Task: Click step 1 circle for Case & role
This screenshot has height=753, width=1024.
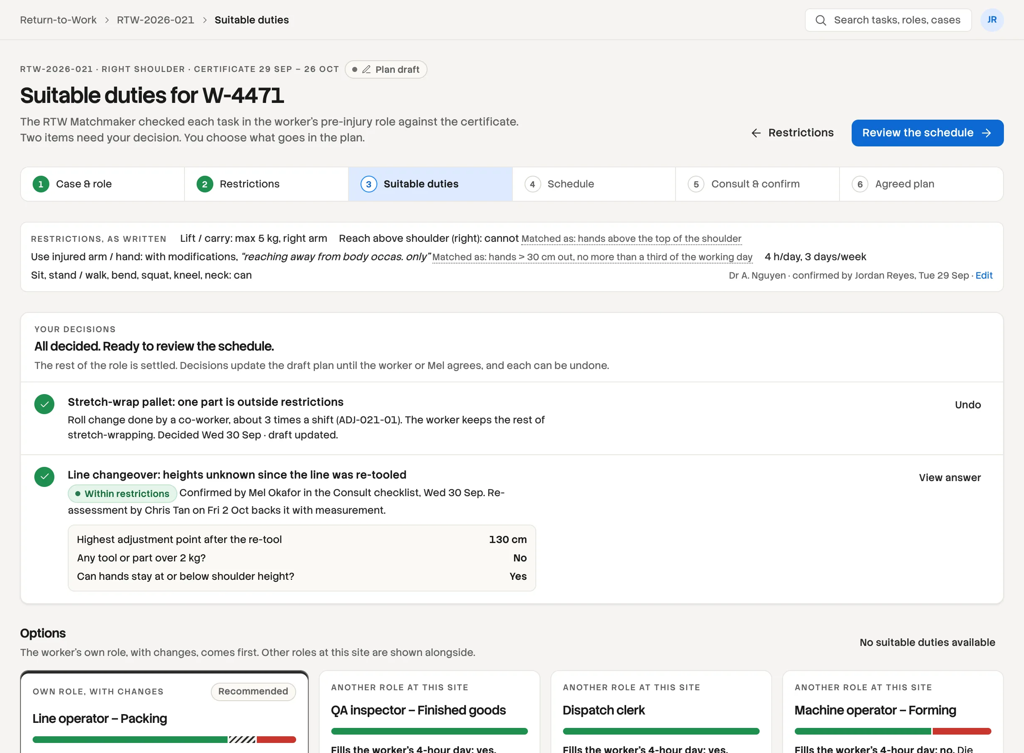Action: 41,184
